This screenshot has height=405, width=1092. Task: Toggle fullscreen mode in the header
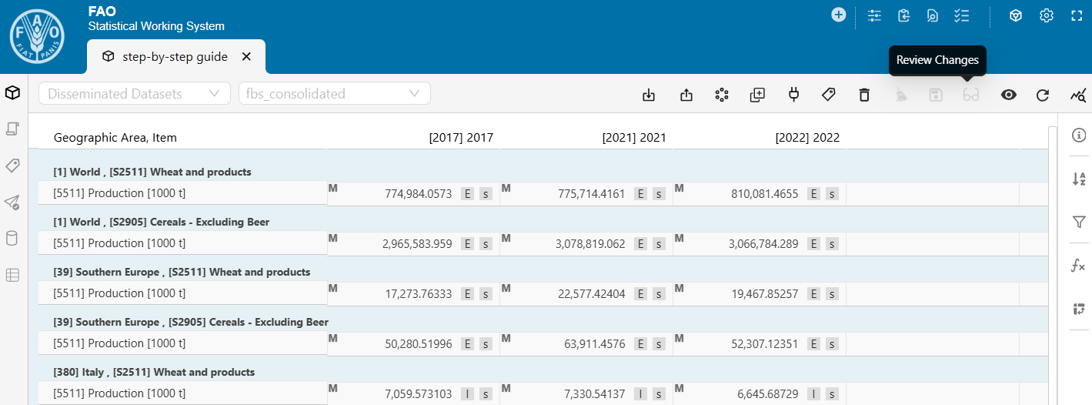click(x=1077, y=15)
